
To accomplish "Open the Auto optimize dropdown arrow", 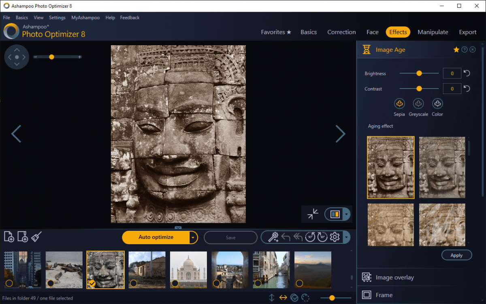I will point(193,237).
